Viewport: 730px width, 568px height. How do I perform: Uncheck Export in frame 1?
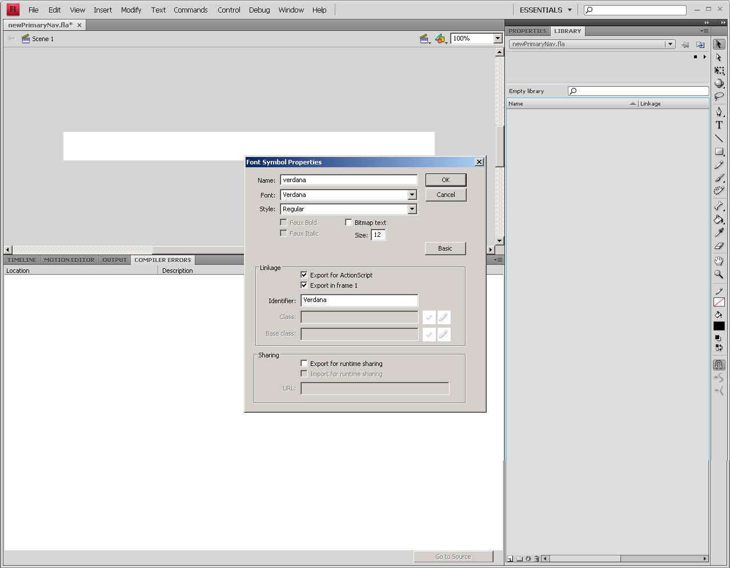(304, 285)
